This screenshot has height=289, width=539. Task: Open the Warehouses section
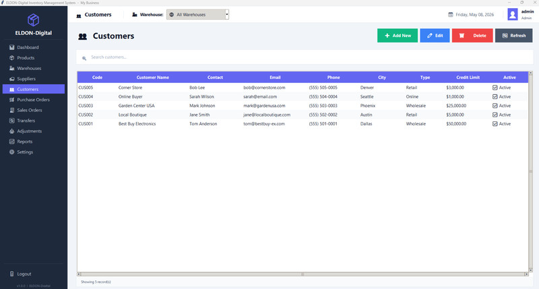pos(33,69)
